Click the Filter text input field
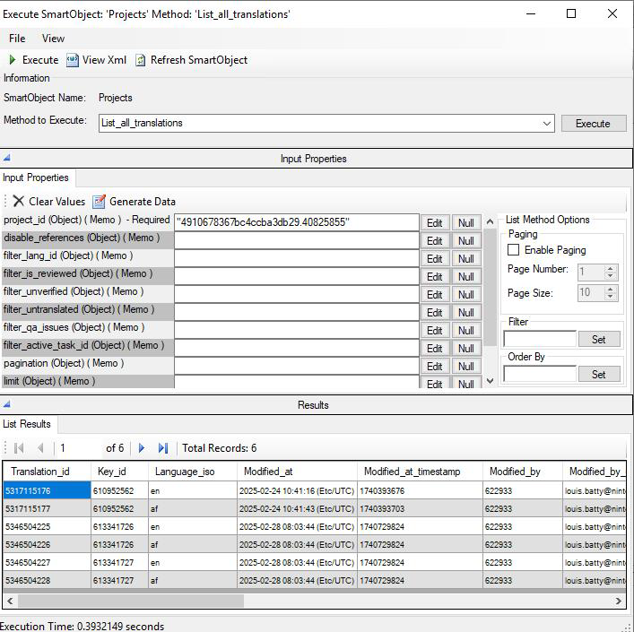The width and height of the screenshot is (634, 632). click(539, 339)
